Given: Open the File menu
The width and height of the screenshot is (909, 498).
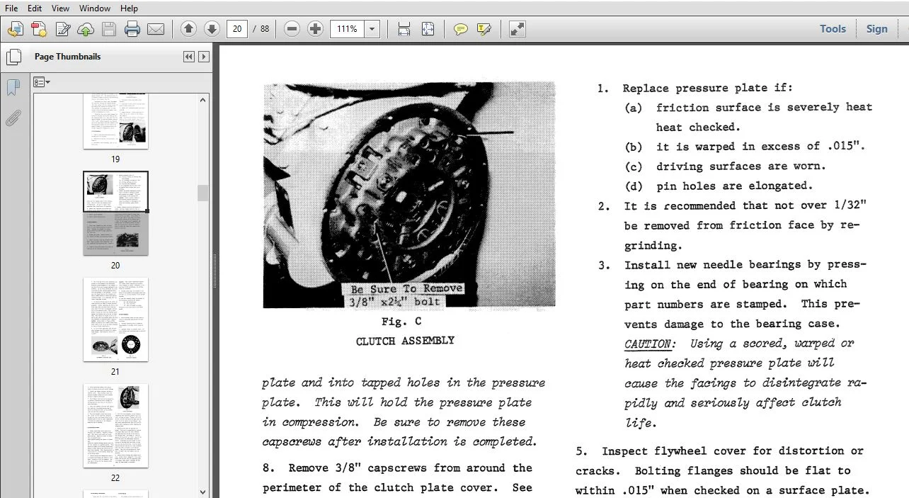Looking at the screenshot, I should (x=11, y=9).
